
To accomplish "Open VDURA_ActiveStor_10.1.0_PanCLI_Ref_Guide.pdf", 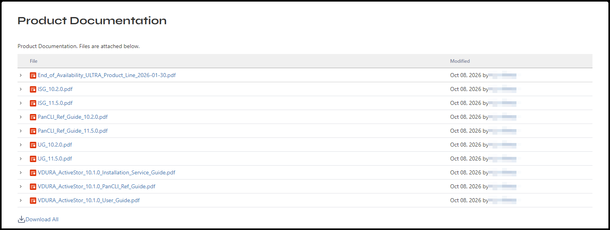I will (x=96, y=186).
